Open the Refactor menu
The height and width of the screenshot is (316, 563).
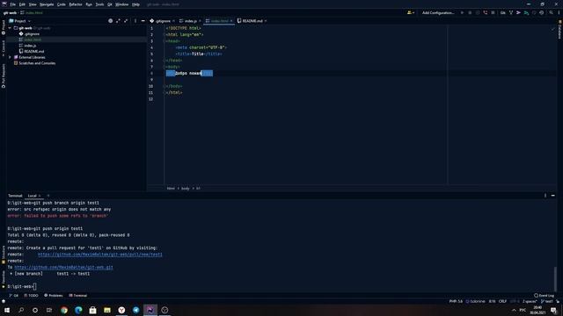76,4
